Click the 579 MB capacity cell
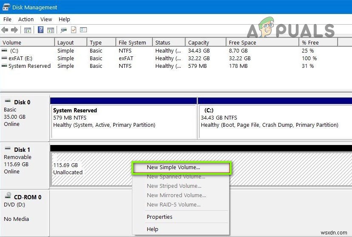The image size is (352, 237). tap(197, 66)
